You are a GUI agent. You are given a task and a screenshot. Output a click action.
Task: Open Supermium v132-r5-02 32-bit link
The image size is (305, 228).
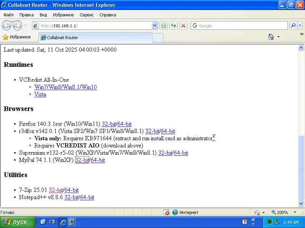click(x=165, y=153)
